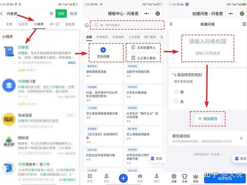
Task: Select the 全部 category tab
Action: tap(89, 37)
